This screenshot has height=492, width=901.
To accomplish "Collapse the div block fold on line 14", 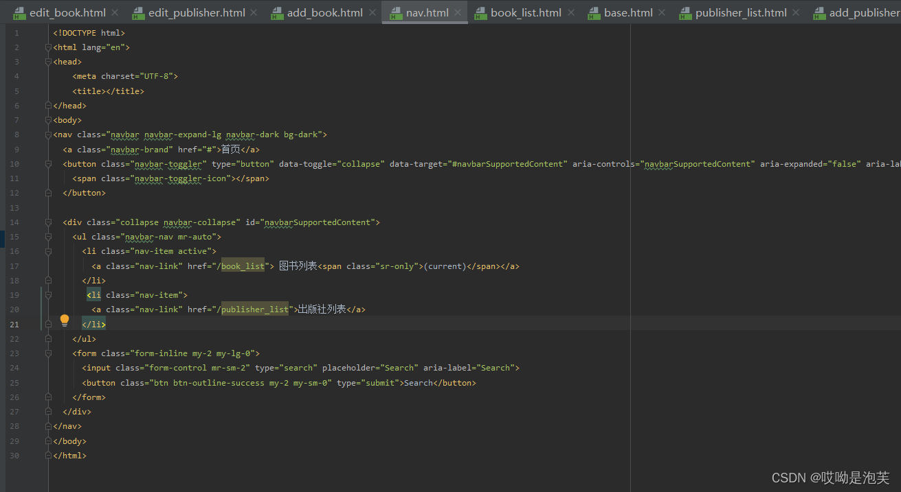I will tap(48, 222).
